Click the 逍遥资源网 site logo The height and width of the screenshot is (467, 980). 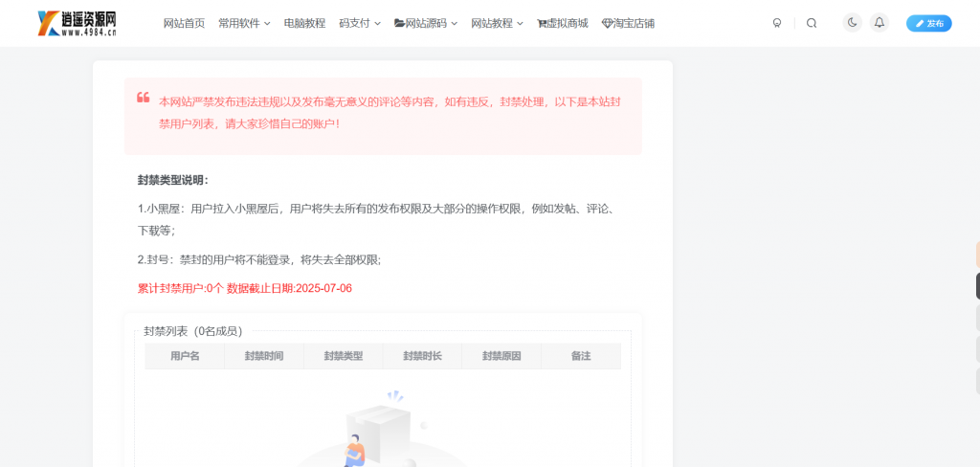coord(77,23)
